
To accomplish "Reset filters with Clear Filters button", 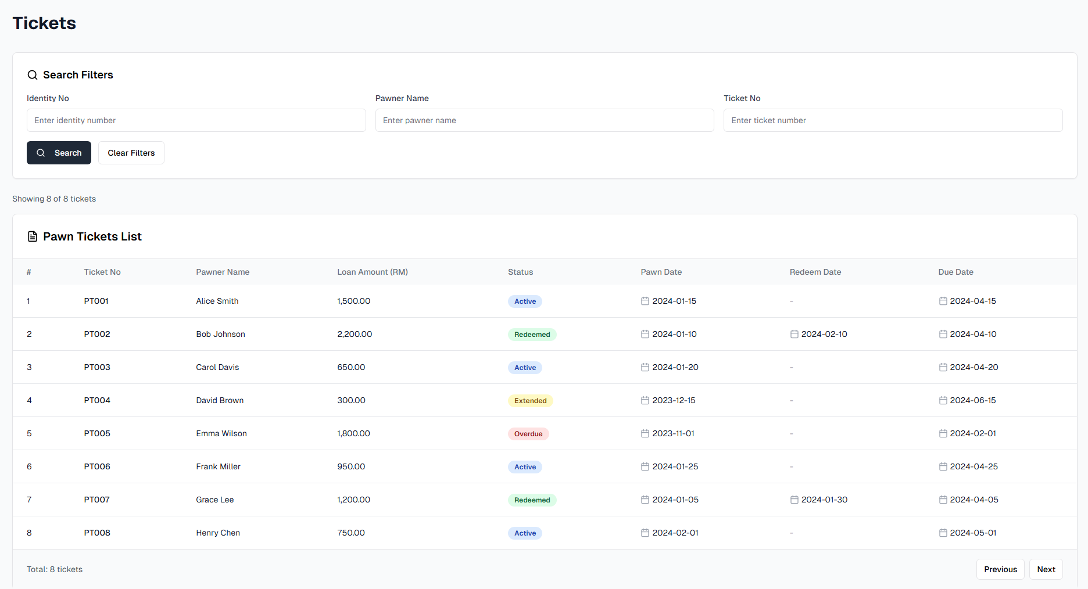I will click(131, 153).
